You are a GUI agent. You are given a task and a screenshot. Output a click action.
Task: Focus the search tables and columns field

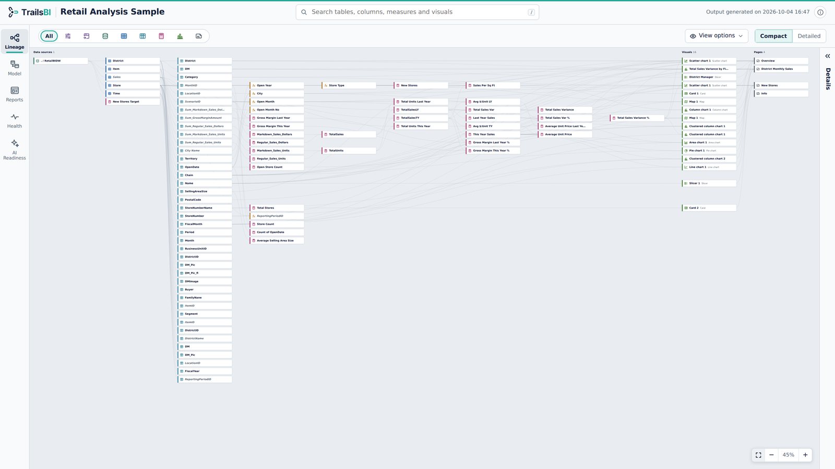pyautogui.click(x=417, y=12)
